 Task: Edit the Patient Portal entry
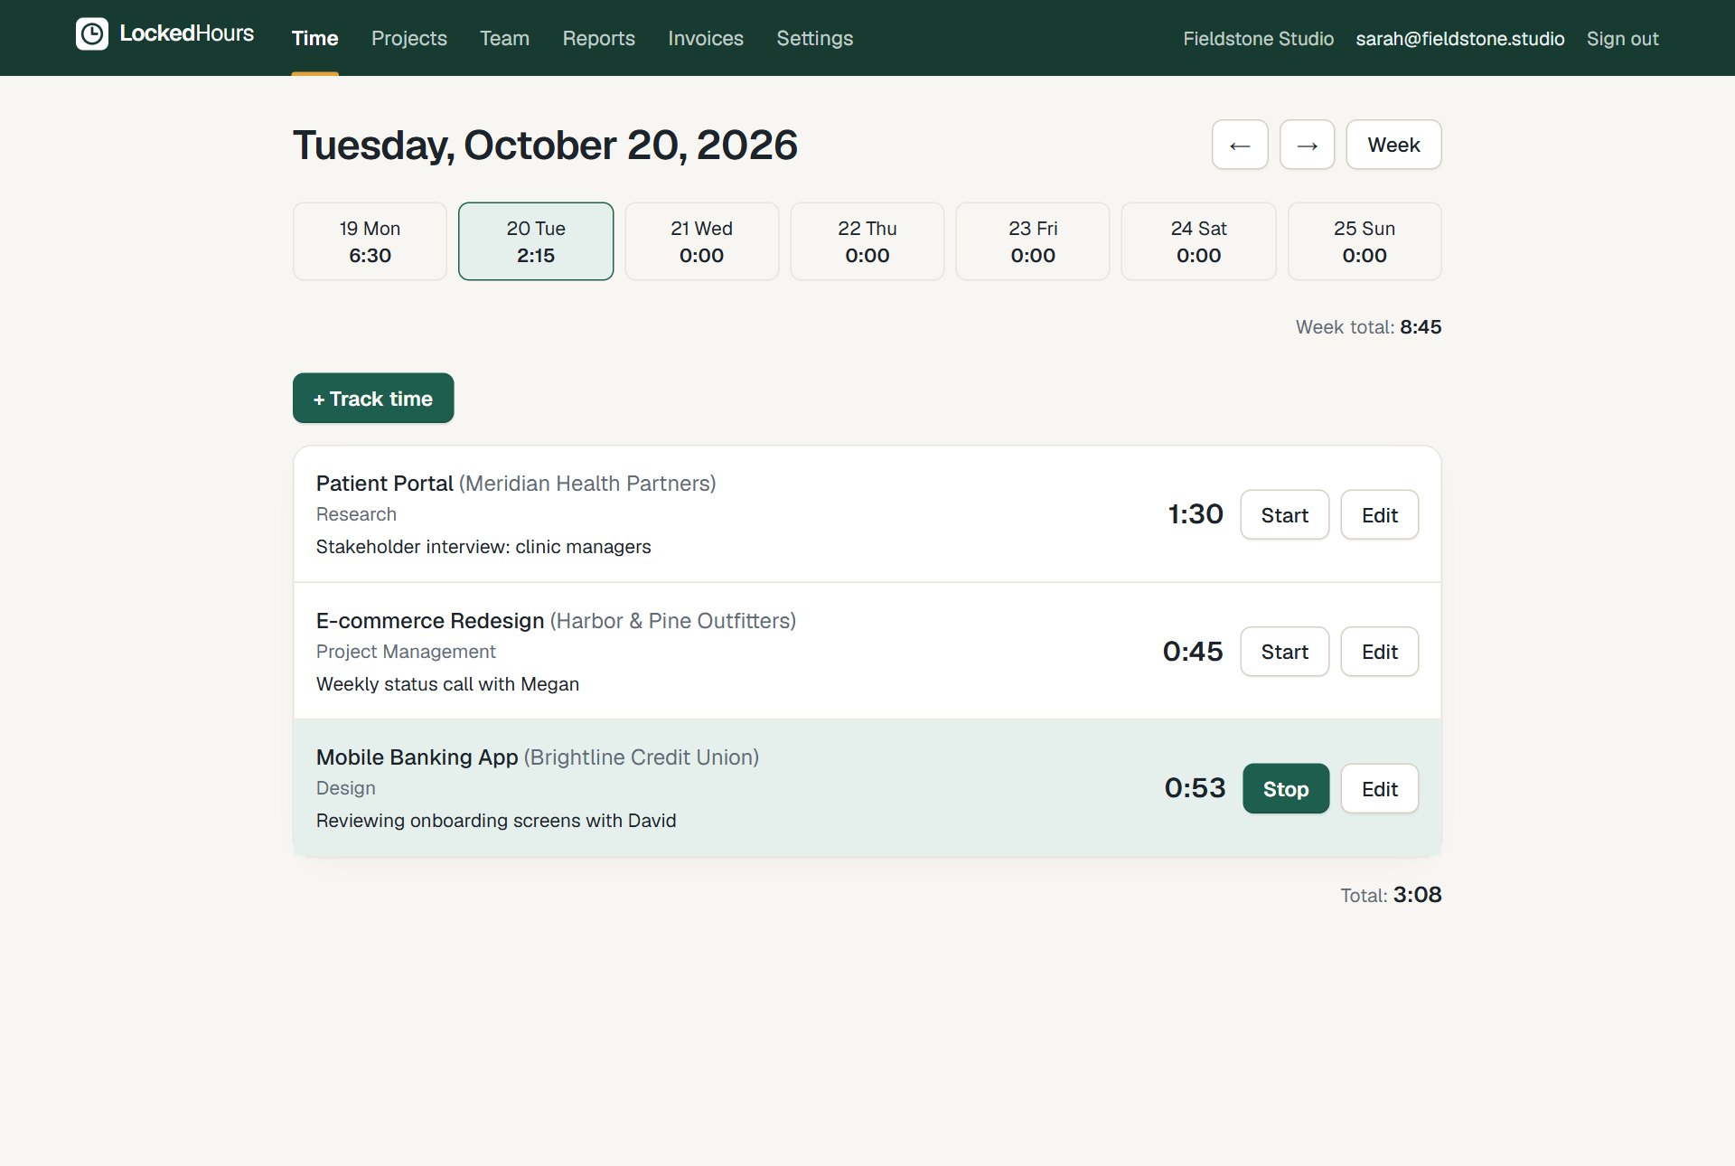[x=1379, y=514]
